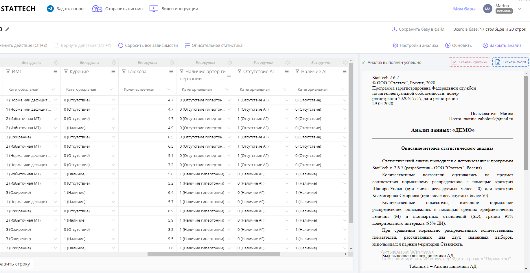Expand the Количественная type dropdown for Глюкоза
Screen dimensions: 530x273
coord(169,90)
